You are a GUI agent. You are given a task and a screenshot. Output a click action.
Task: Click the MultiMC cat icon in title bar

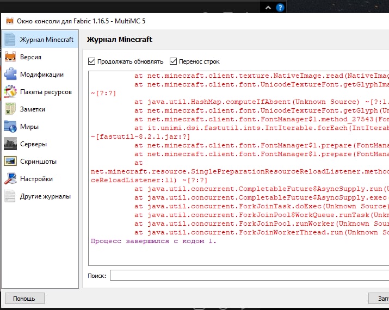pyautogui.click(x=10, y=21)
